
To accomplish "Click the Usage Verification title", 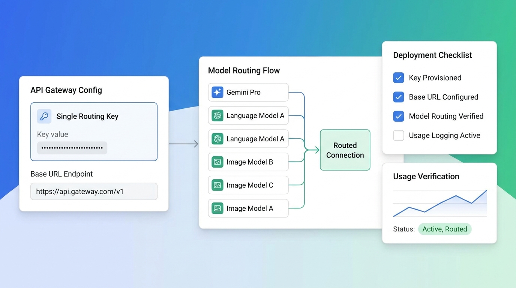I will (x=426, y=176).
